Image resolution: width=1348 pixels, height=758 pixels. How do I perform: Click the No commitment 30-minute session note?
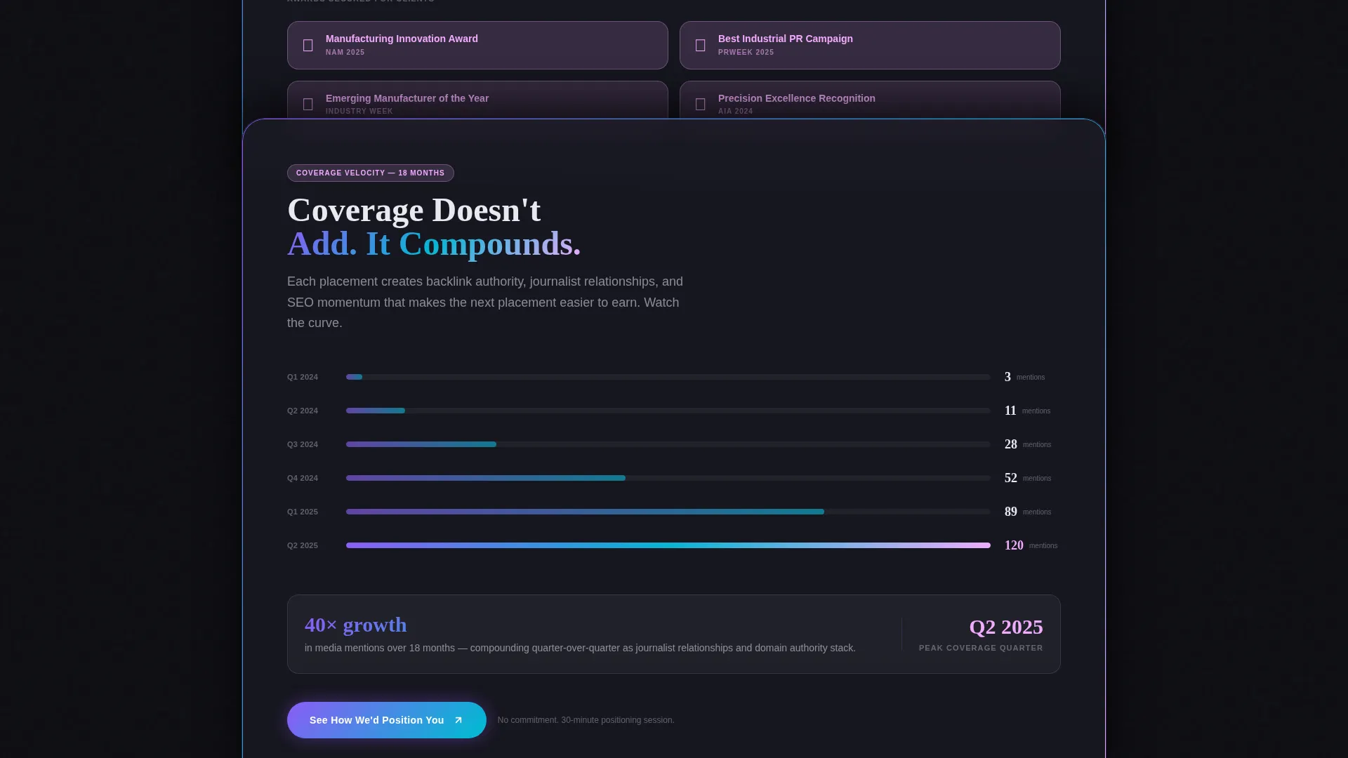click(586, 720)
